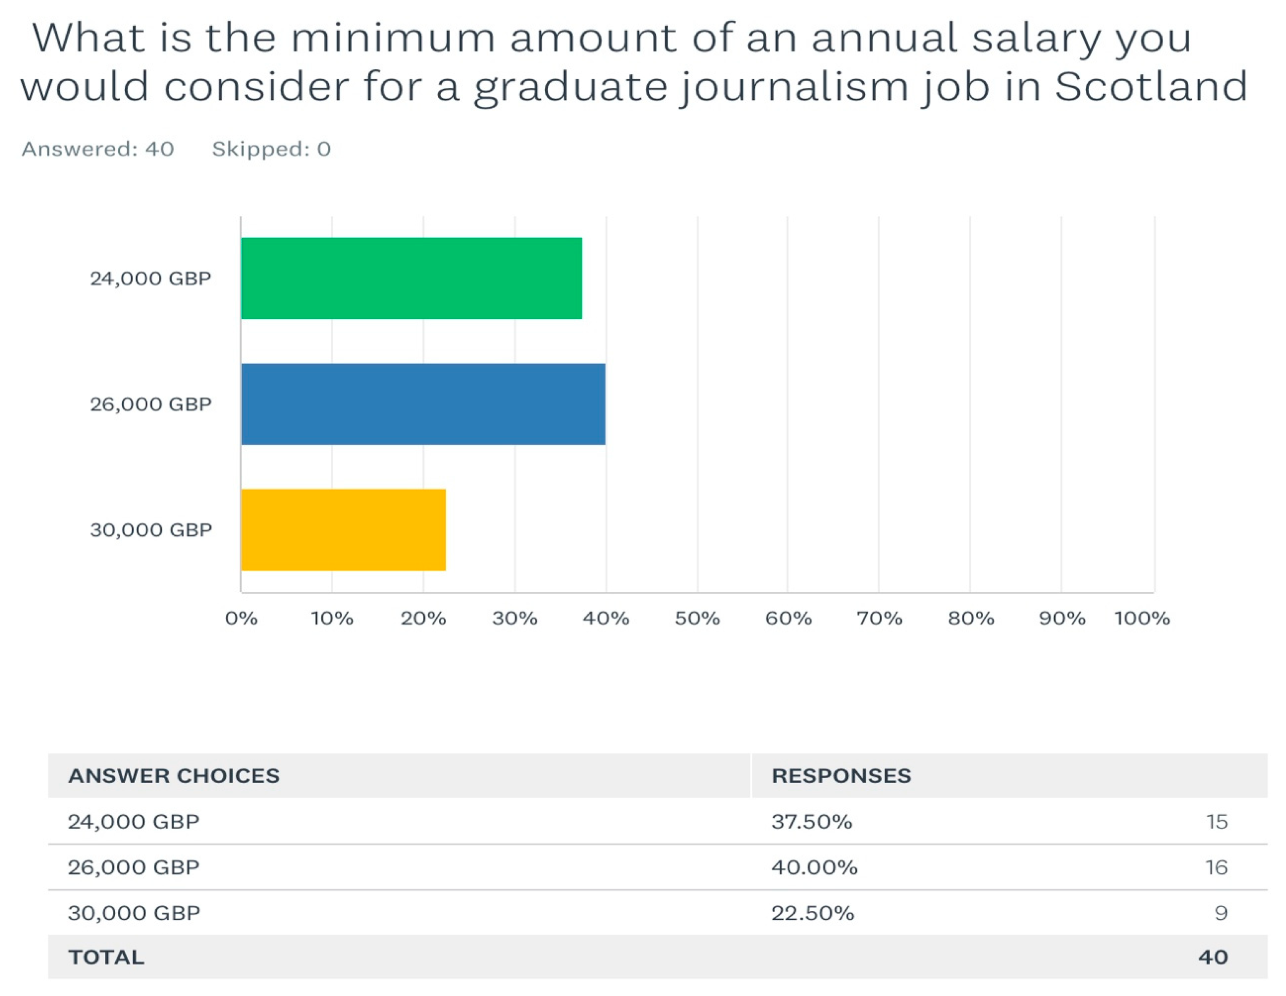Select the 24,000 GBP table row
The width and height of the screenshot is (1286, 996).
pos(658,821)
